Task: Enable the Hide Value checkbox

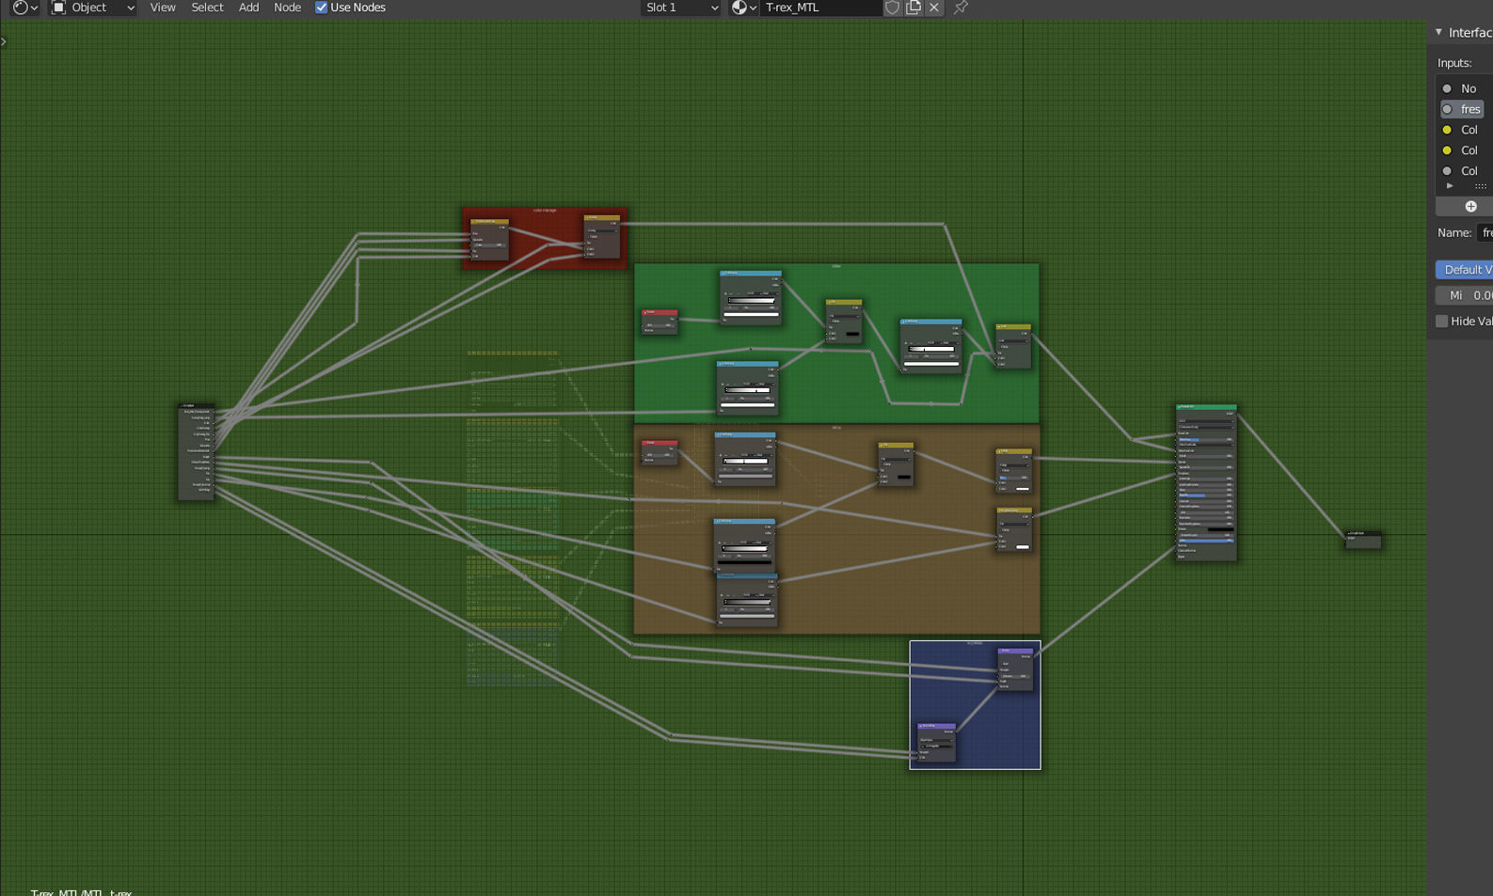Action: coord(1441,322)
